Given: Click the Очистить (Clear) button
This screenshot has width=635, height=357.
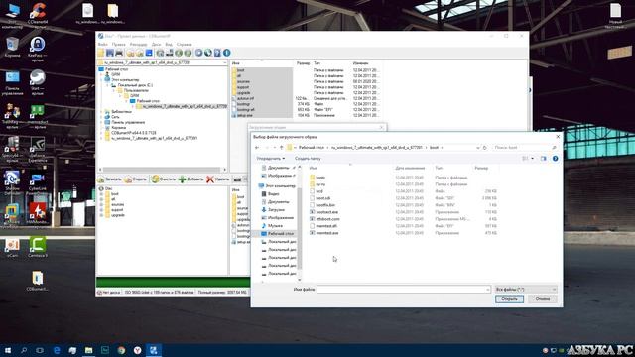Looking at the screenshot, I should (x=164, y=179).
